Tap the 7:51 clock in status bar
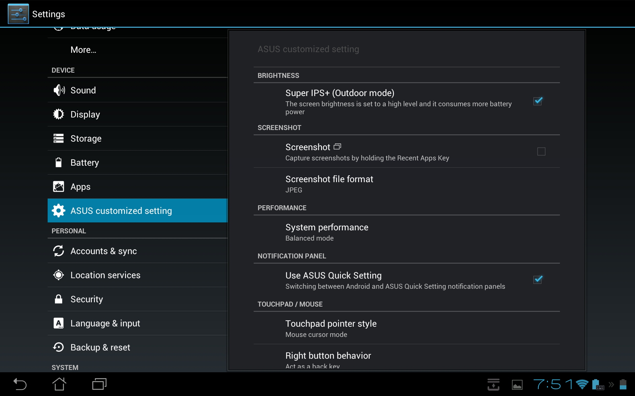This screenshot has width=635, height=396. click(x=552, y=384)
